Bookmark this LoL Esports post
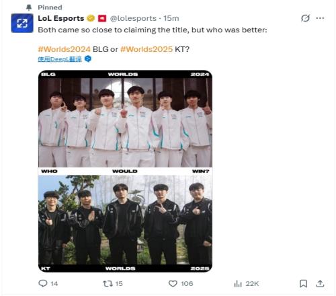Viewport: 336px width, 296px height. (x=303, y=283)
